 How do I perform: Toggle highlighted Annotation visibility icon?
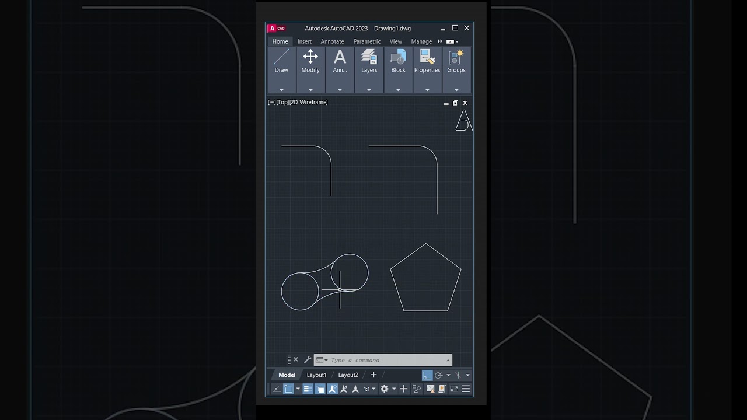point(332,389)
